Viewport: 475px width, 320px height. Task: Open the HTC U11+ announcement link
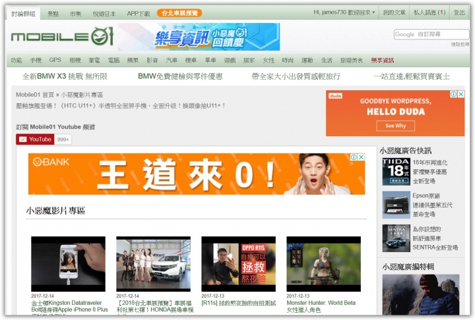click(121, 105)
